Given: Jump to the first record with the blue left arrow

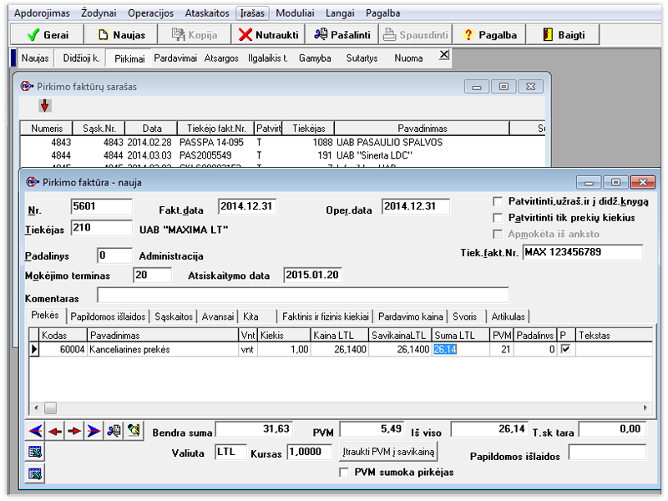Looking at the screenshot, I should click(35, 431).
